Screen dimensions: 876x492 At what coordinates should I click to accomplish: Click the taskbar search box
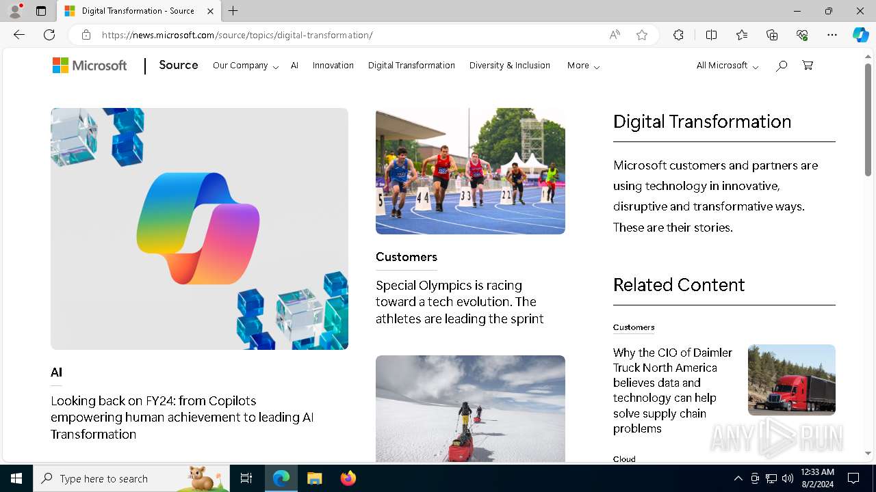pos(131,478)
